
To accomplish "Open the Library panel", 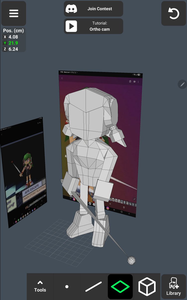I will (174, 287).
